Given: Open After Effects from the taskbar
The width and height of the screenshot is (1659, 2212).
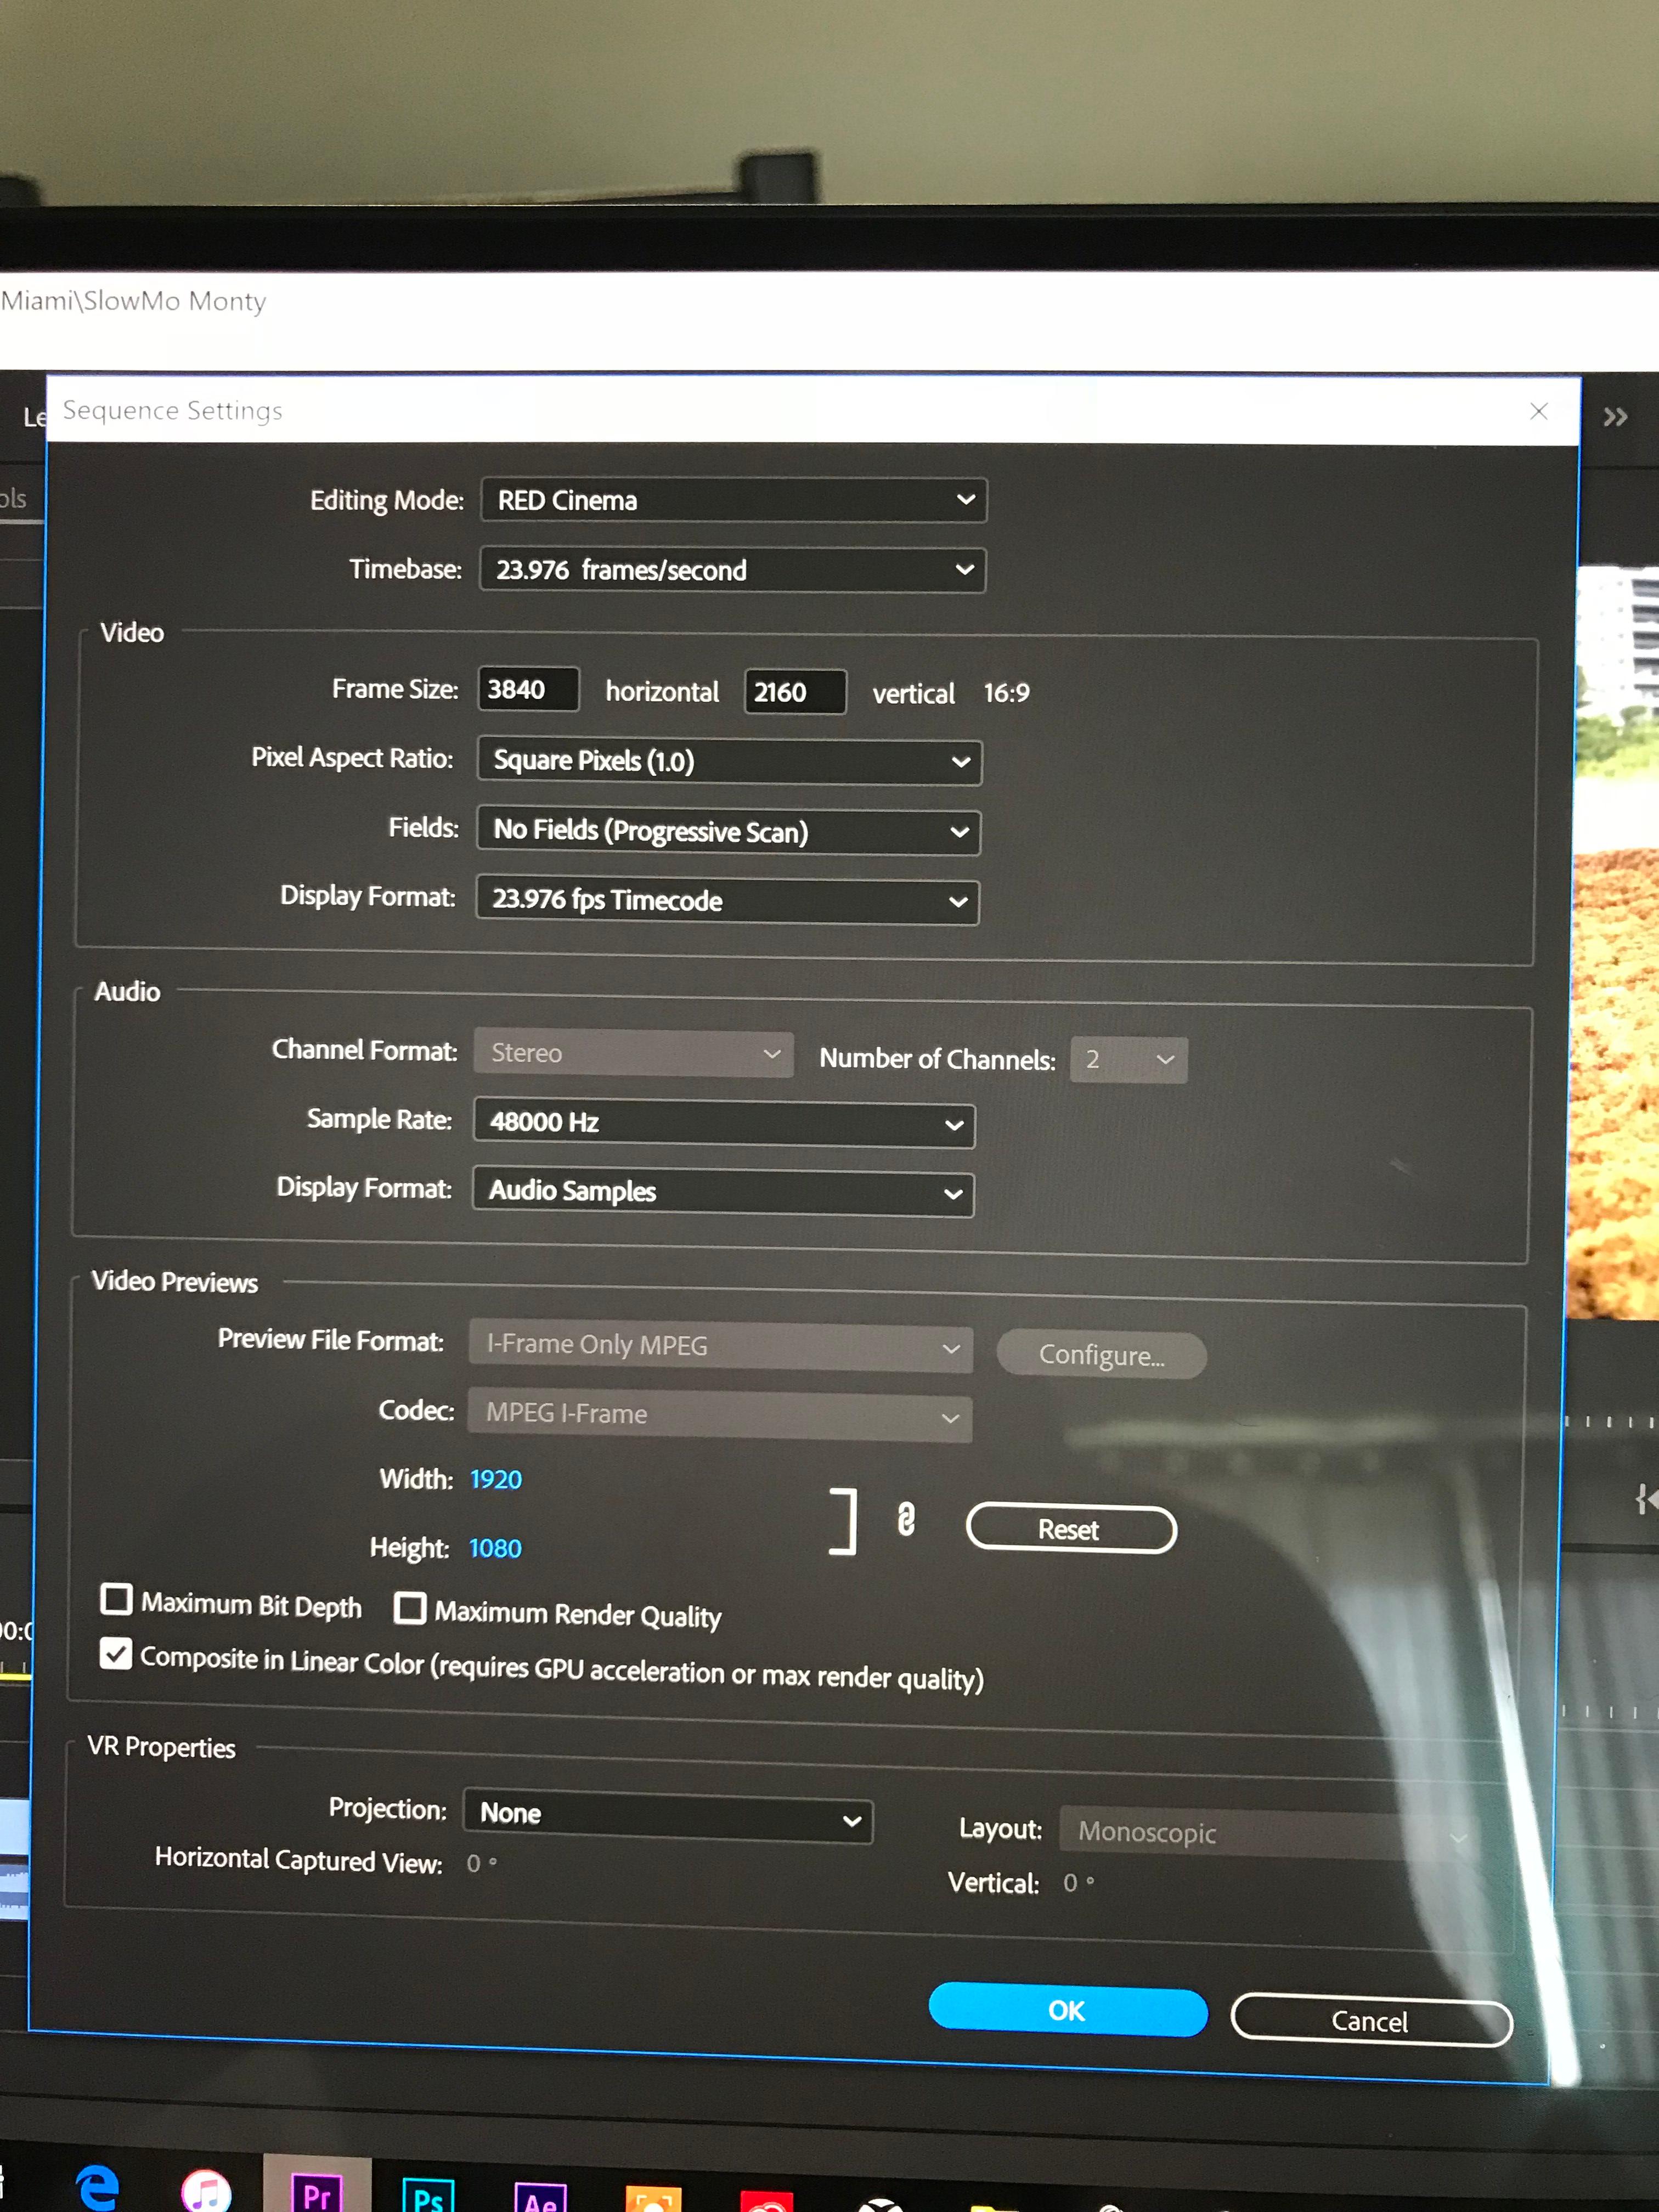Looking at the screenshot, I should (540, 2198).
